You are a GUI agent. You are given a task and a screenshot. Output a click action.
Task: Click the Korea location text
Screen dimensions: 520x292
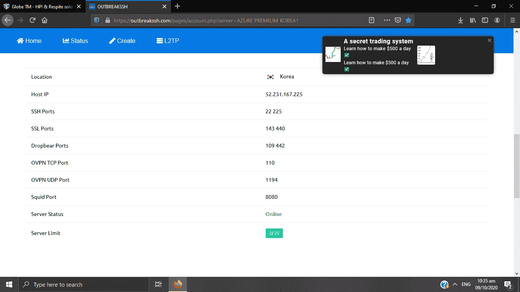287,76
